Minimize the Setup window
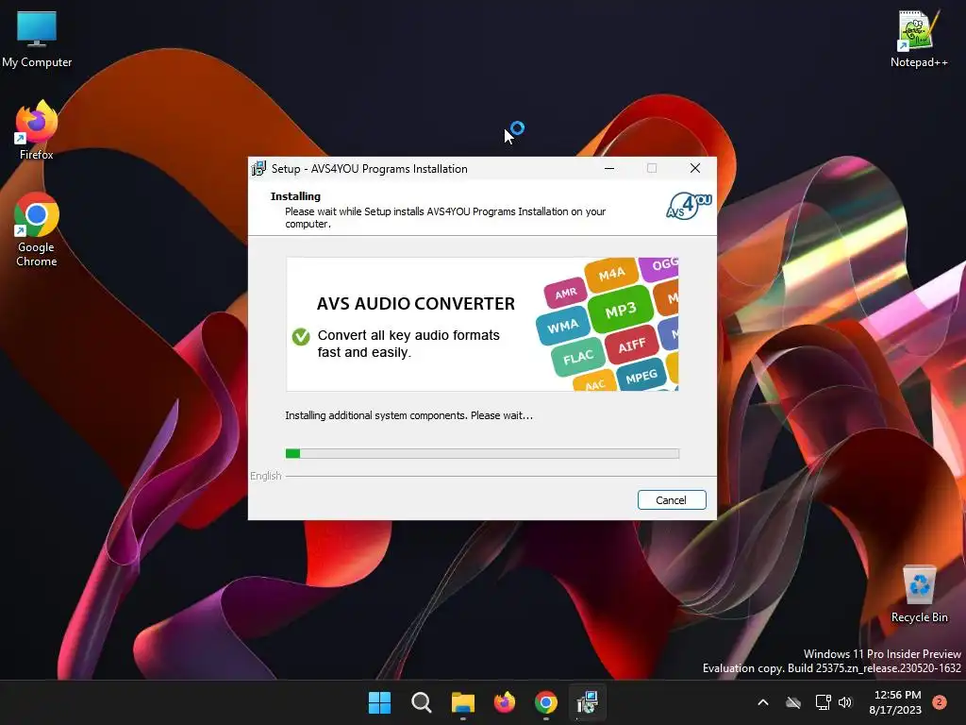The height and width of the screenshot is (725, 966). (x=609, y=168)
